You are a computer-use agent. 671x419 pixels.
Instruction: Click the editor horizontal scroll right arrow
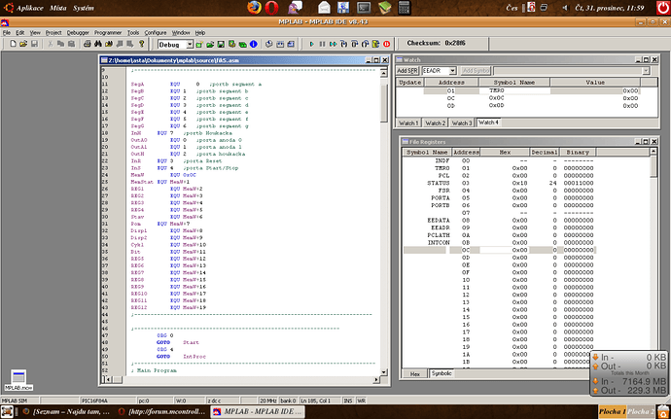click(x=376, y=379)
